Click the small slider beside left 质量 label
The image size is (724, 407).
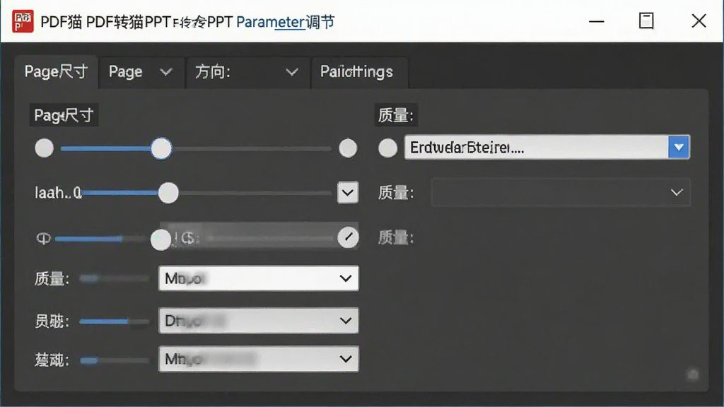point(114,278)
